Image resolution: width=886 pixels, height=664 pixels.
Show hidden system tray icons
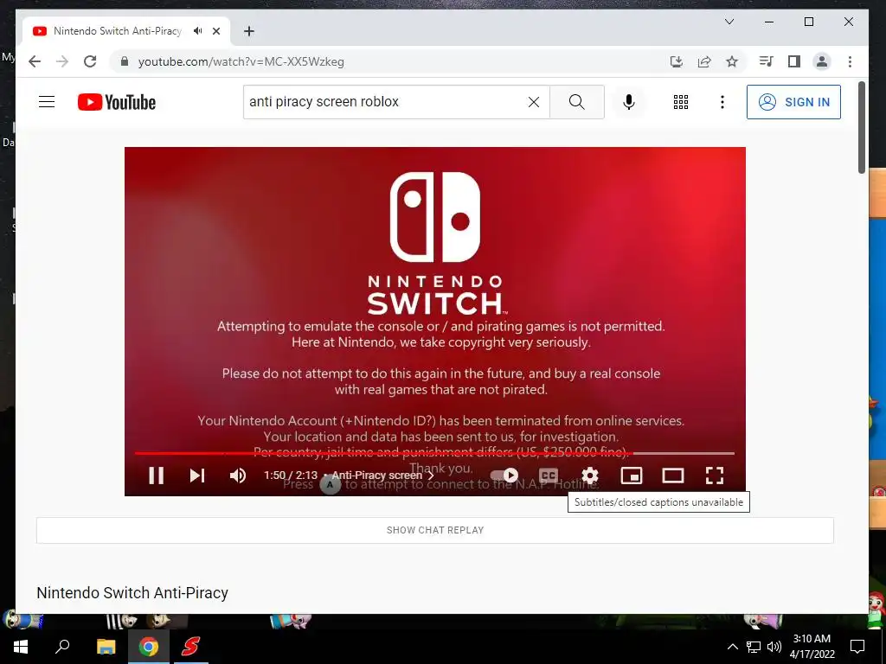coord(732,647)
